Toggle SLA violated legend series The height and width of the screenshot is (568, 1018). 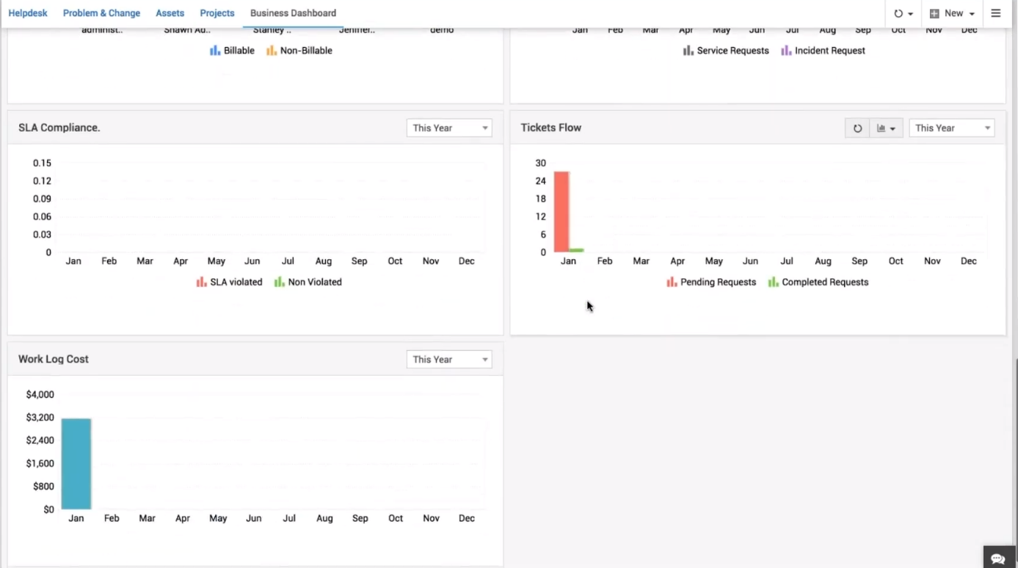229,282
